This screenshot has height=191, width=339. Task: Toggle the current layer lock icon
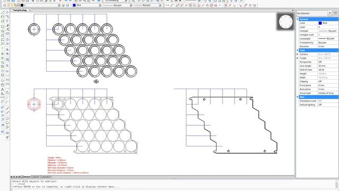click(15, 5)
